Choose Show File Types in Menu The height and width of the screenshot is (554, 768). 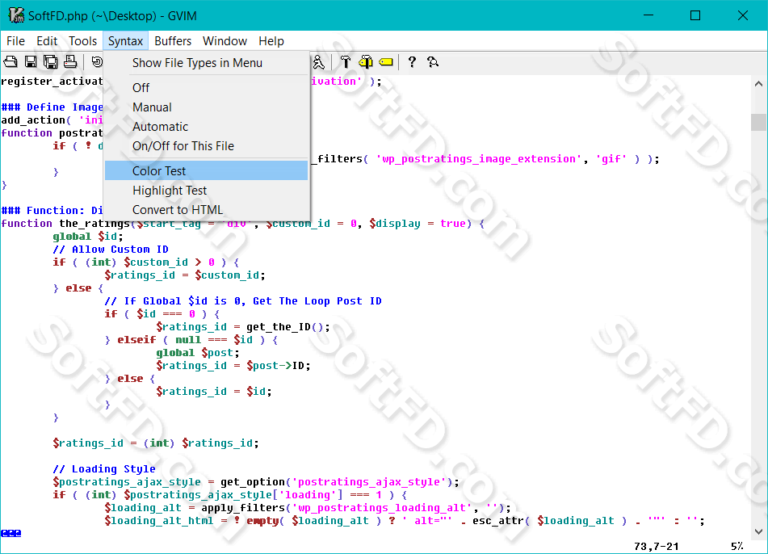click(x=206, y=63)
